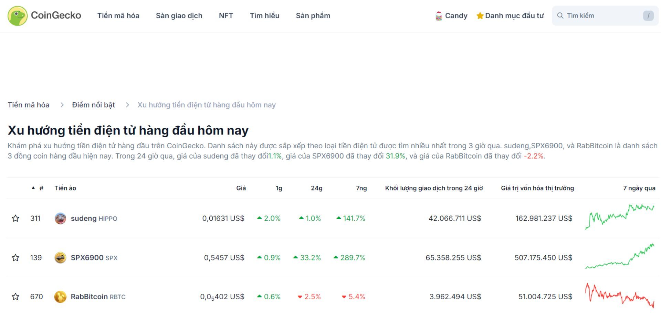Favorite RabBitcoin using its star toggle
This screenshot has width=661, height=313.
coord(15,297)
